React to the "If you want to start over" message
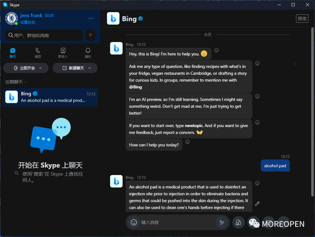315x237 pixels. tap(257, 122)
